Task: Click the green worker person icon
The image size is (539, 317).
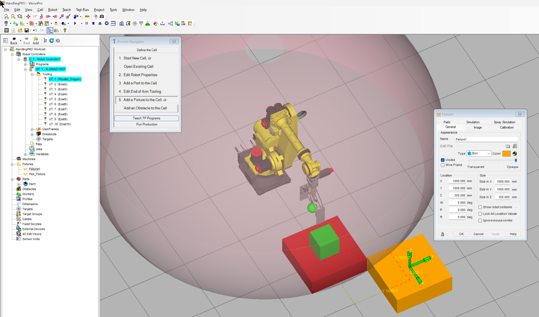Action: pyautogui.click(x=148, y=23)
